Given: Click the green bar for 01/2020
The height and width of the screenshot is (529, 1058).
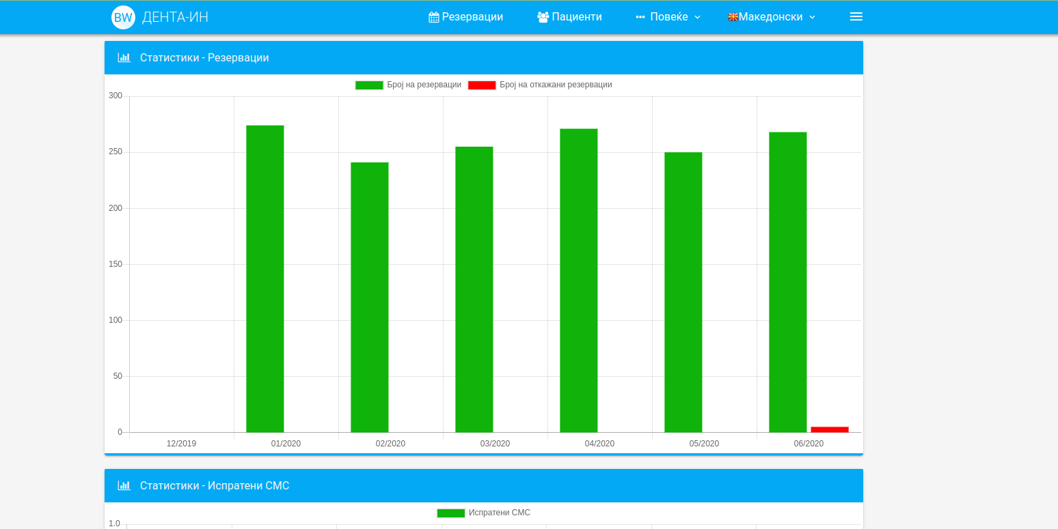Looking at the screenshot, I should [265, 278].
